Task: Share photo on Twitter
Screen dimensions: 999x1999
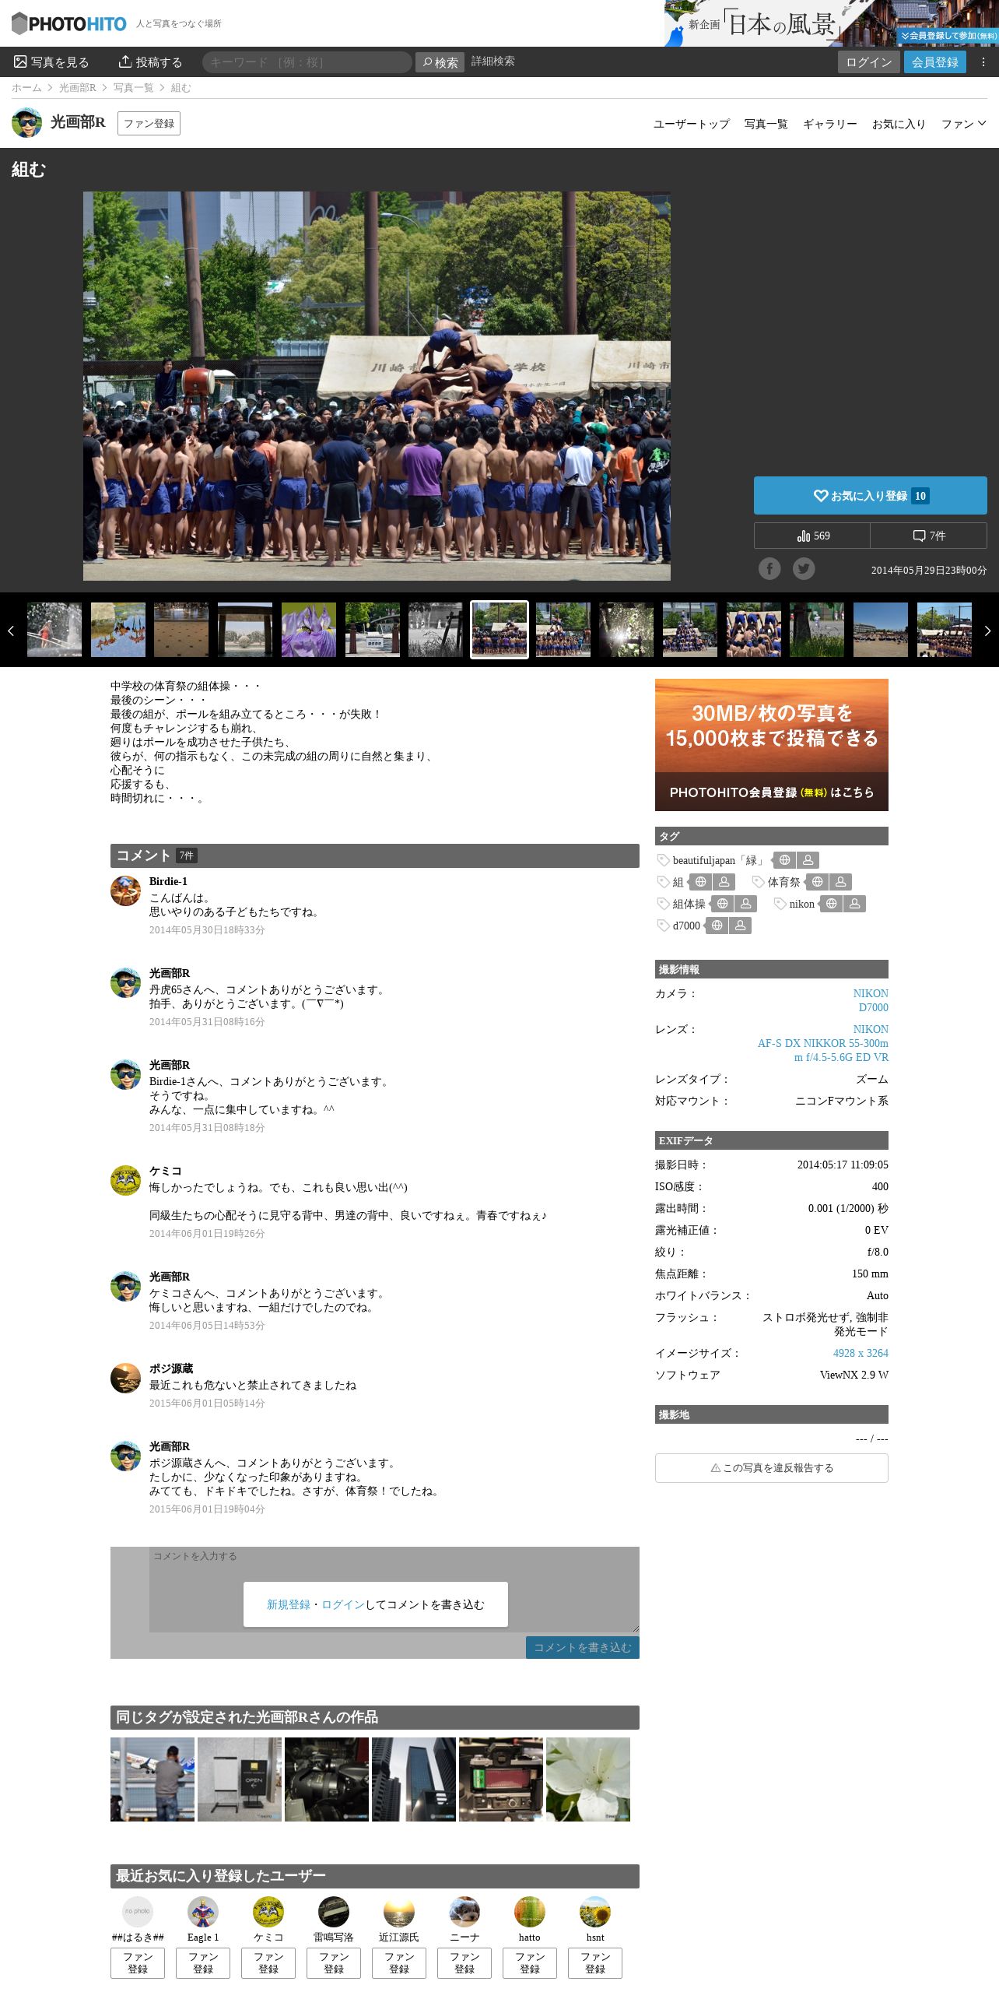Action: click(x=804, y=568)
